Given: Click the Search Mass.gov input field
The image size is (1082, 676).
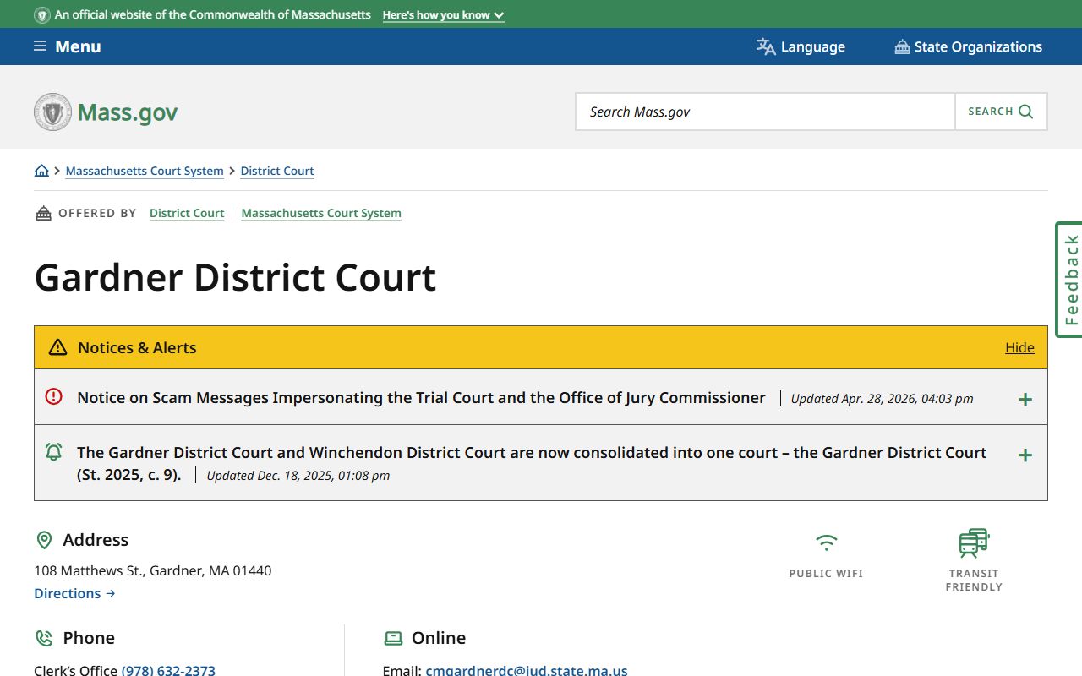Looking at the screenshot, I should pyautogui.click(x=765, y=112).
